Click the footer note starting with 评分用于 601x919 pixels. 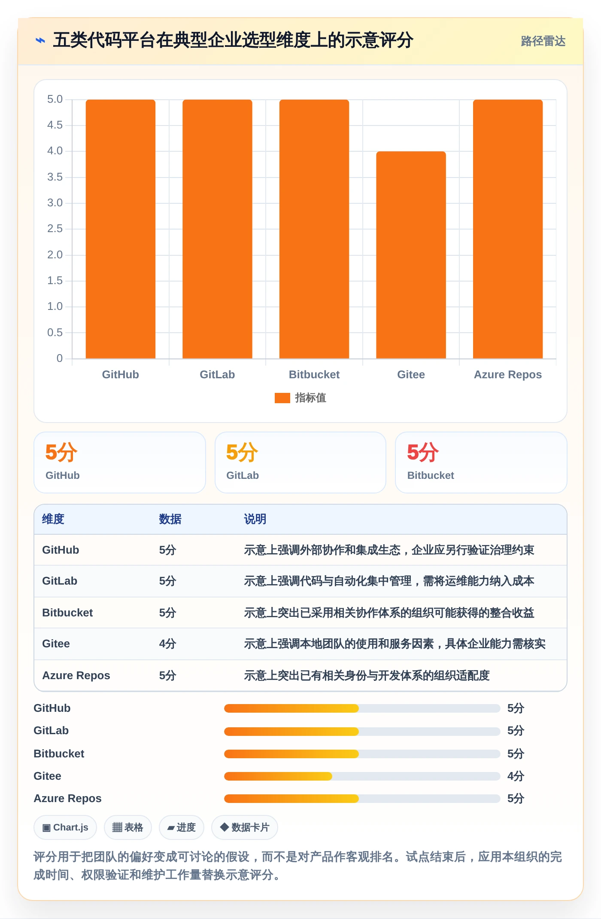point(297,866)
